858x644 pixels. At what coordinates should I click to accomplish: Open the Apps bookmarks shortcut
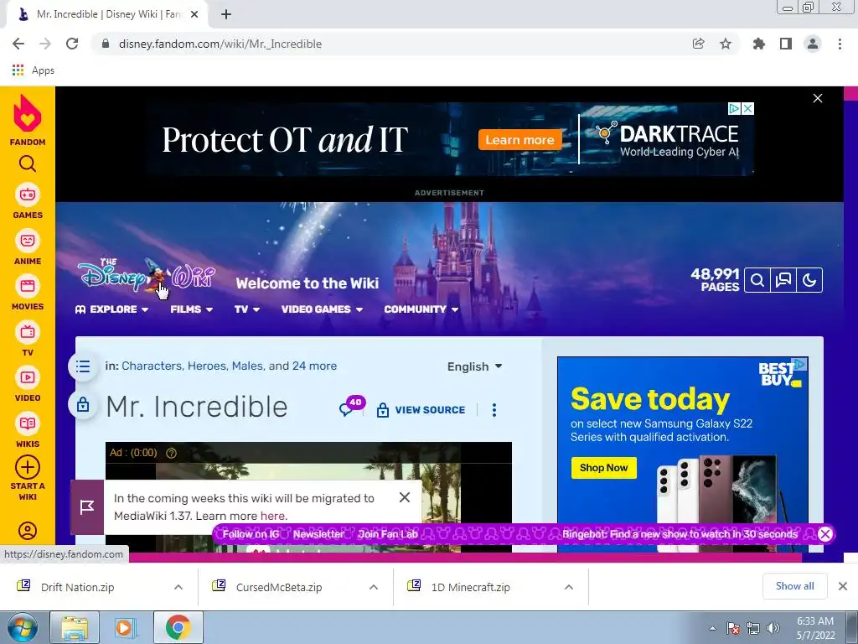[34, 70]
